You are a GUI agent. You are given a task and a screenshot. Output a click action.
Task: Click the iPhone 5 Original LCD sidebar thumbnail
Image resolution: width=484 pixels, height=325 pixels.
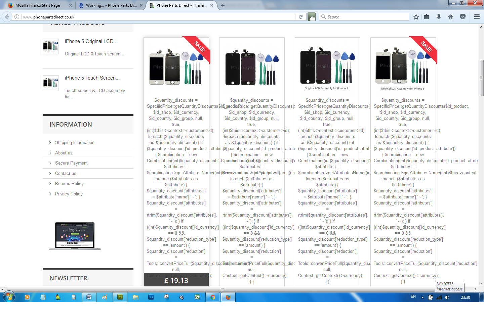(x=51, y=46)
